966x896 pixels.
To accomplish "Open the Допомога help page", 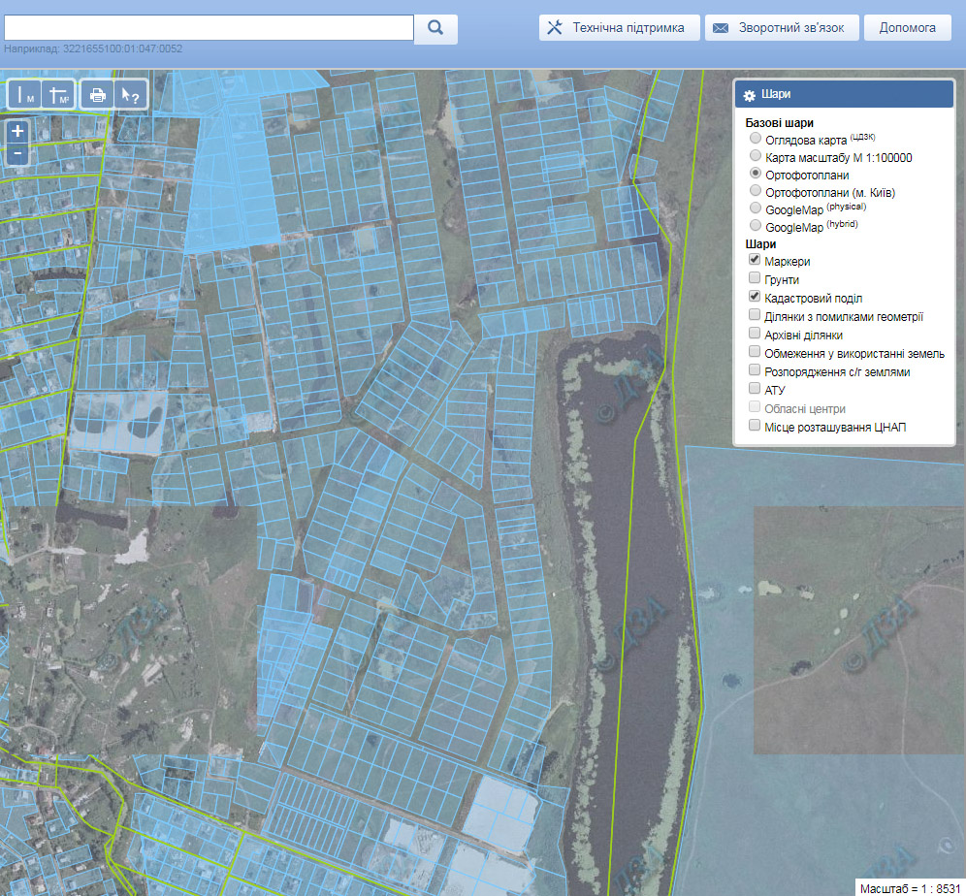I will (x=908, y=28).
